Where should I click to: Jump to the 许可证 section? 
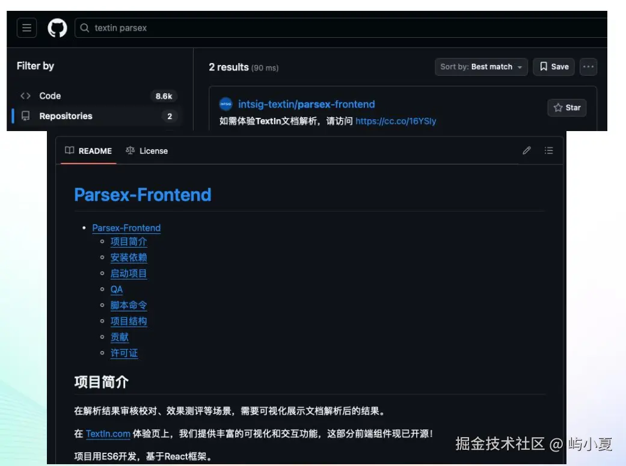(124, 354)
